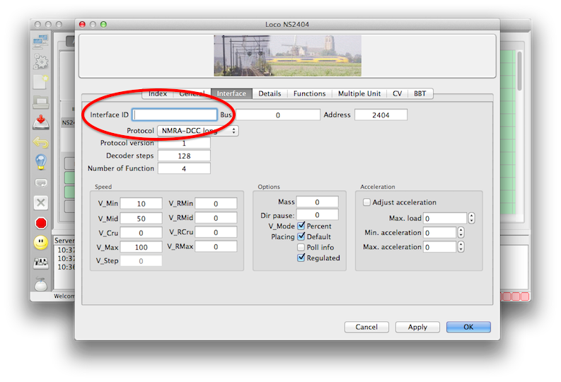Click the gray X icon in sidebar
This screenshot has height=382, width=561.
click(x=41, y=203)
